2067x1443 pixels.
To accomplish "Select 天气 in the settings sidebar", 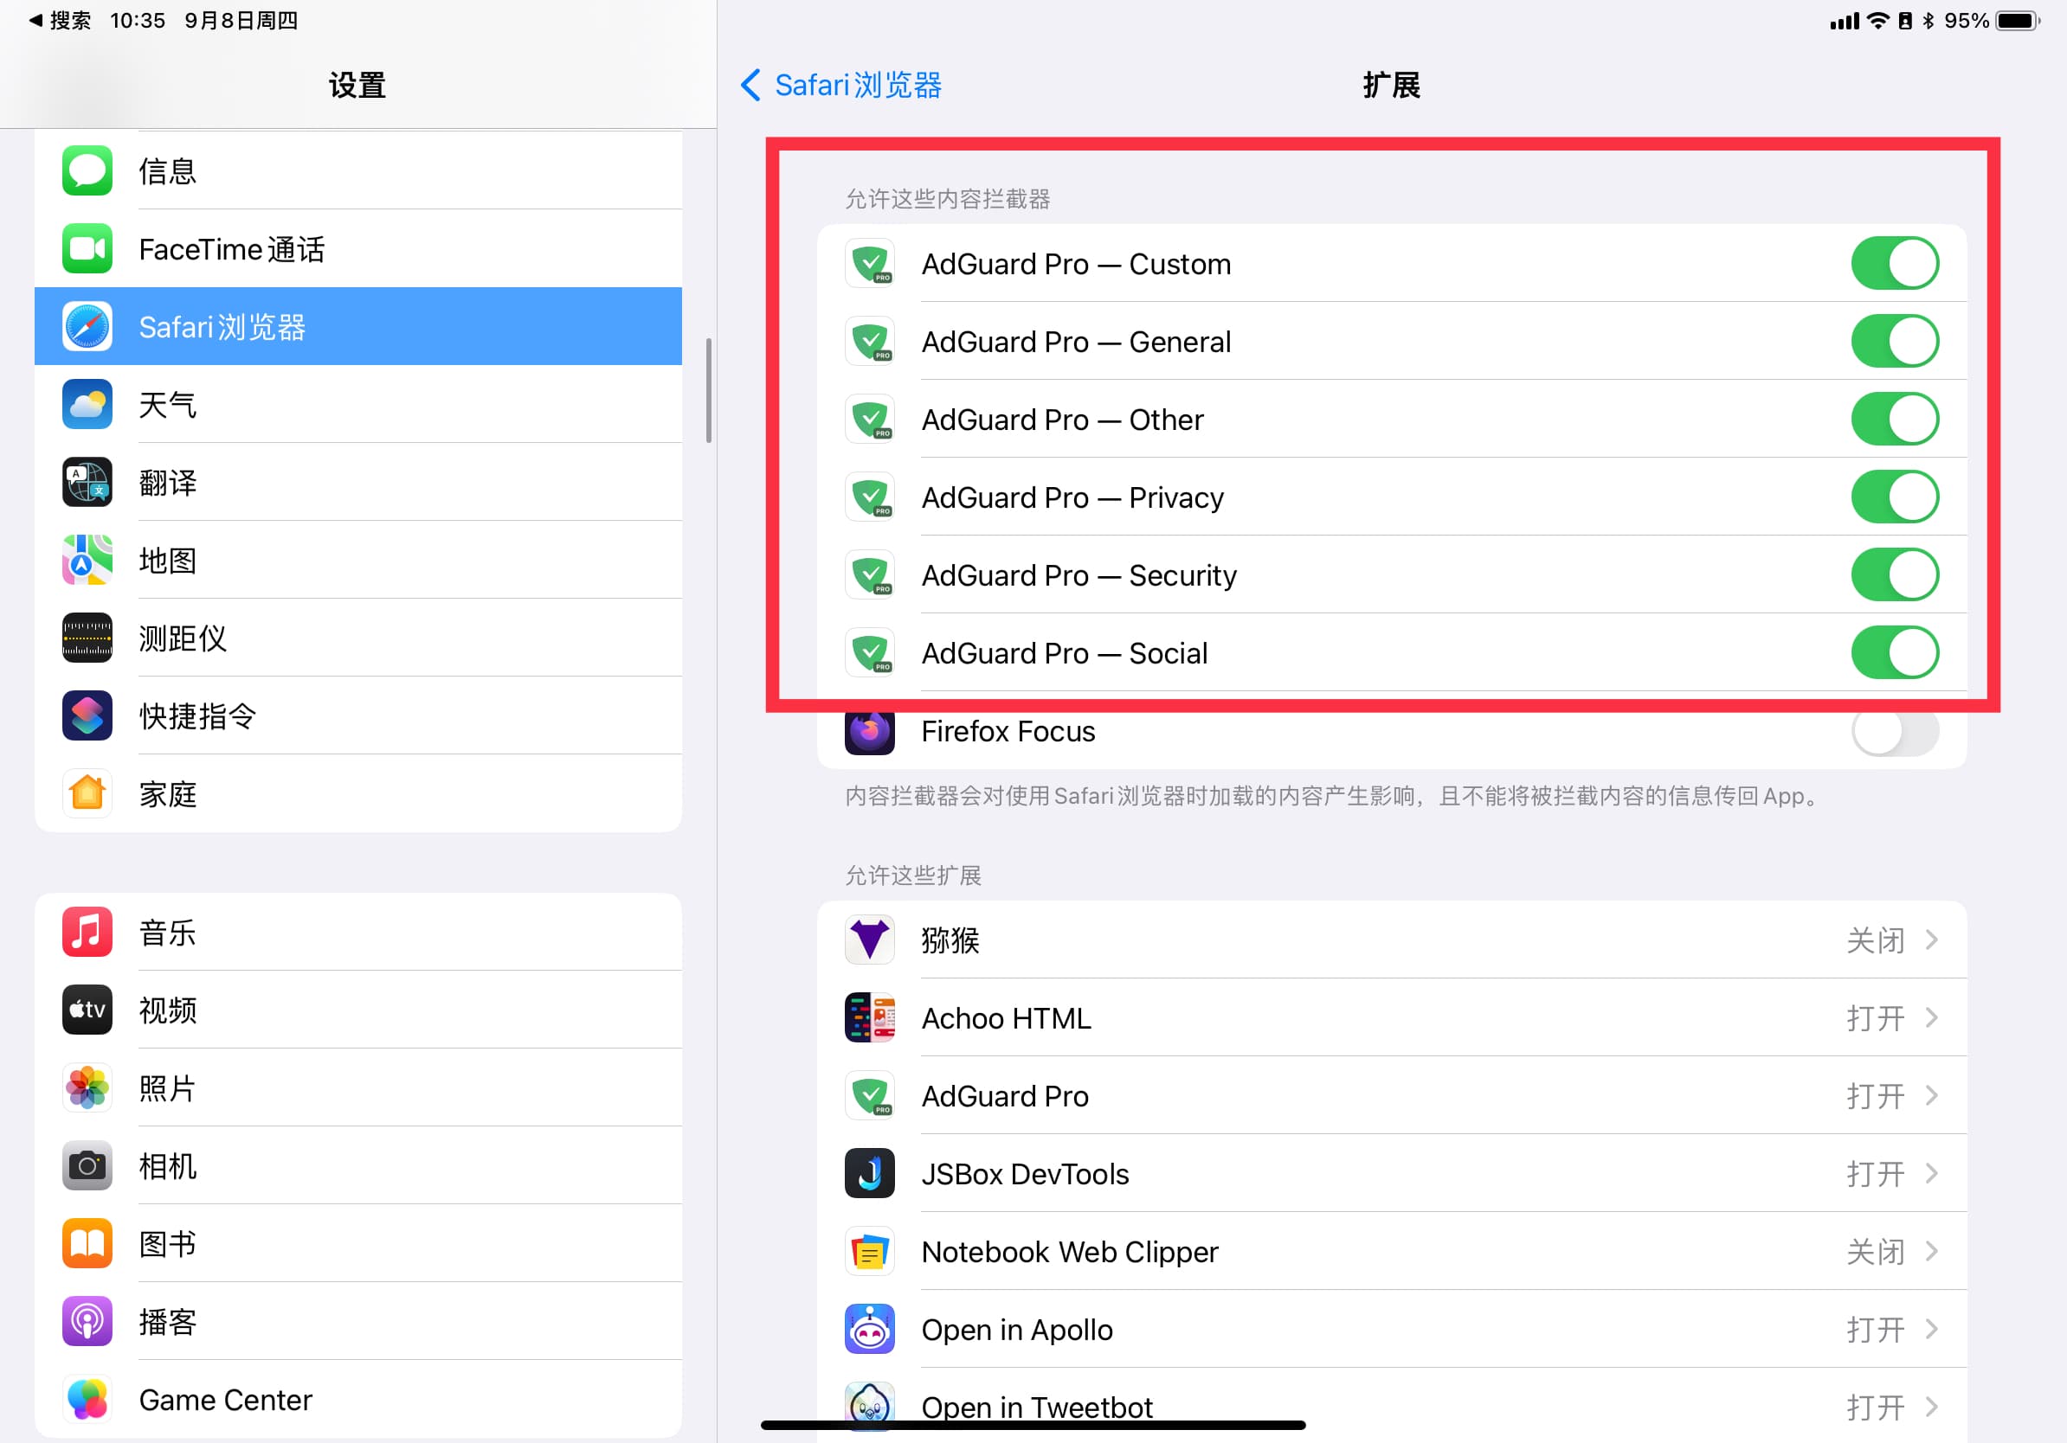I will point(358,404).
